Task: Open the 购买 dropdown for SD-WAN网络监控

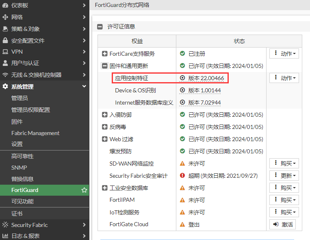Action: point(284,164)
